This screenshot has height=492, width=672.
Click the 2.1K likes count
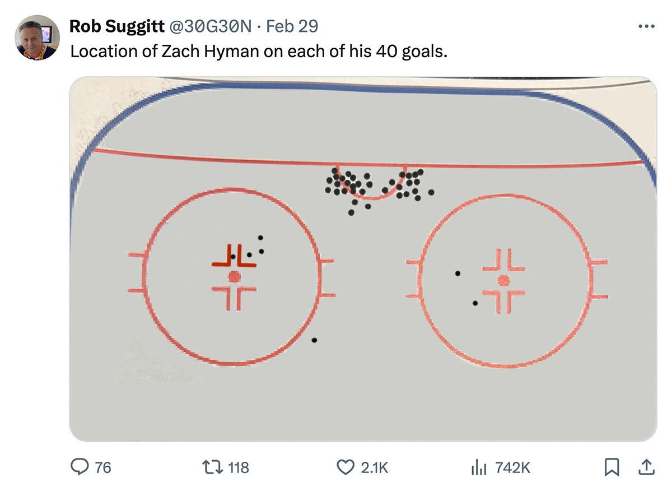pyautogui.click(x=375, y=467)
